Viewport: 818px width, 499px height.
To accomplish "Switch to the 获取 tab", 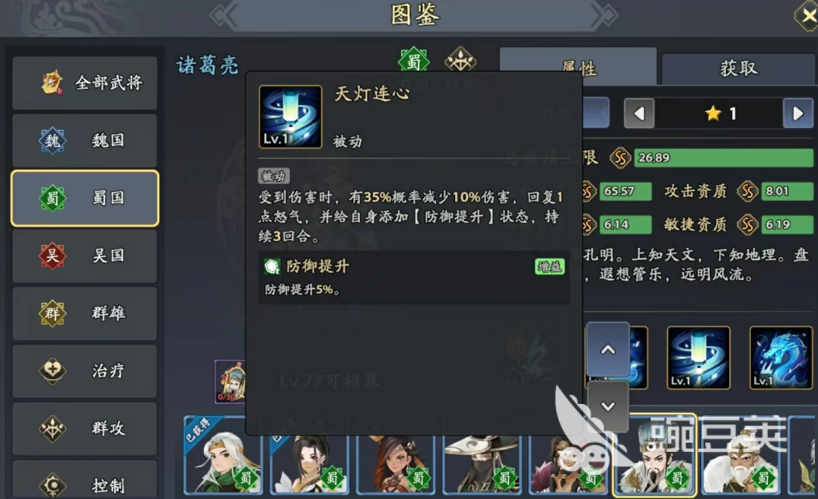I will (x=738, y=68).
